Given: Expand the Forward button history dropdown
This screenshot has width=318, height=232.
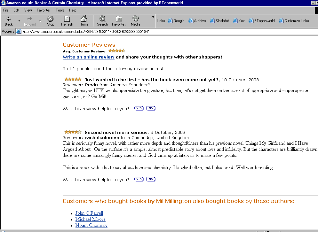Looking at the screenshot, I should point(40,21).
